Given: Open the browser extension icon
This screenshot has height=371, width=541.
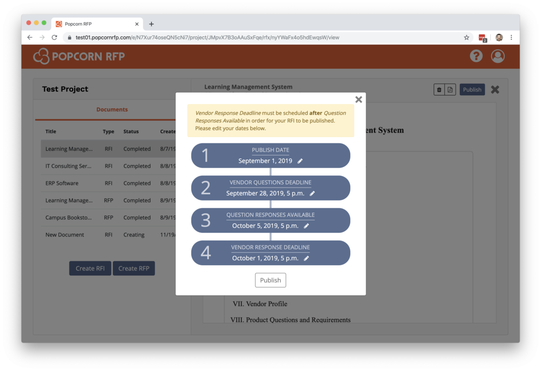Looking at the screenshot, I should tap(482, 37).
